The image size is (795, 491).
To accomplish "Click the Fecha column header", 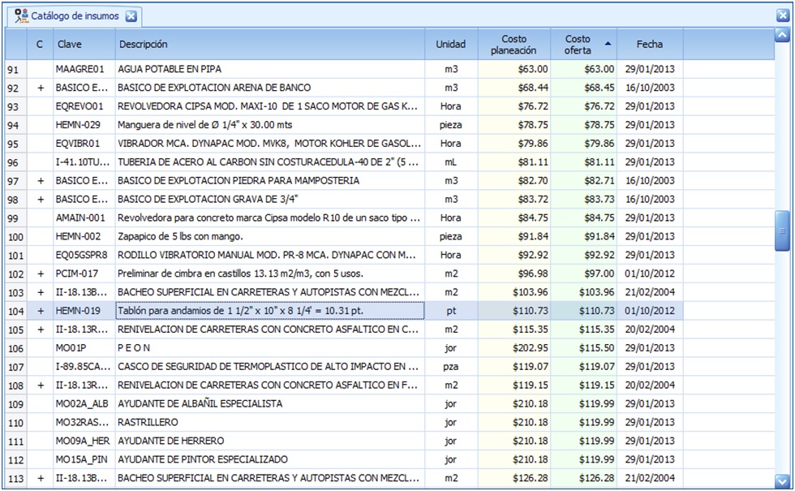I will pyautogui.click(x=649, y=45).
